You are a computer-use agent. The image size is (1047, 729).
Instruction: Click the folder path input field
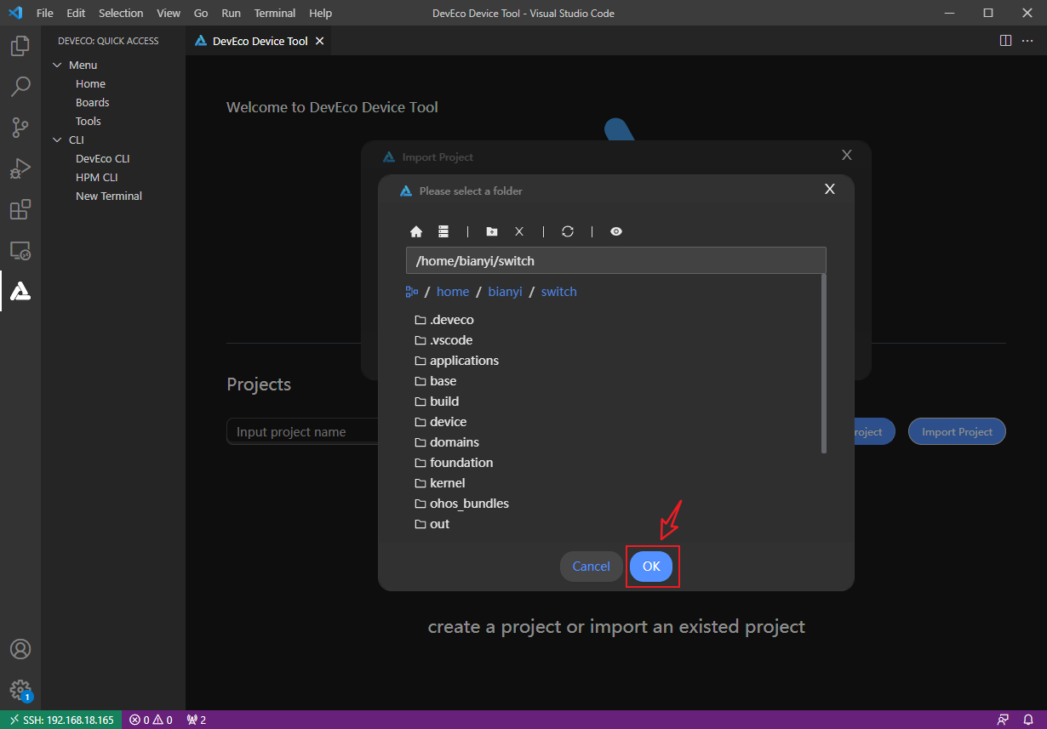[x=616, y=261]
